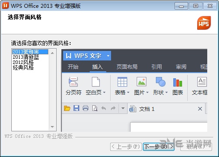Expand the 图片 dropdown arrow
The height and width of the screenshot is (157, 219).
click(147, 92)
